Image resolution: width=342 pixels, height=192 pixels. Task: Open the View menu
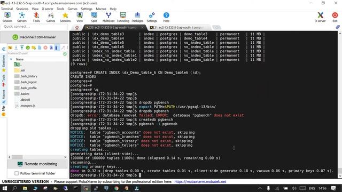[x=35, y=9]
